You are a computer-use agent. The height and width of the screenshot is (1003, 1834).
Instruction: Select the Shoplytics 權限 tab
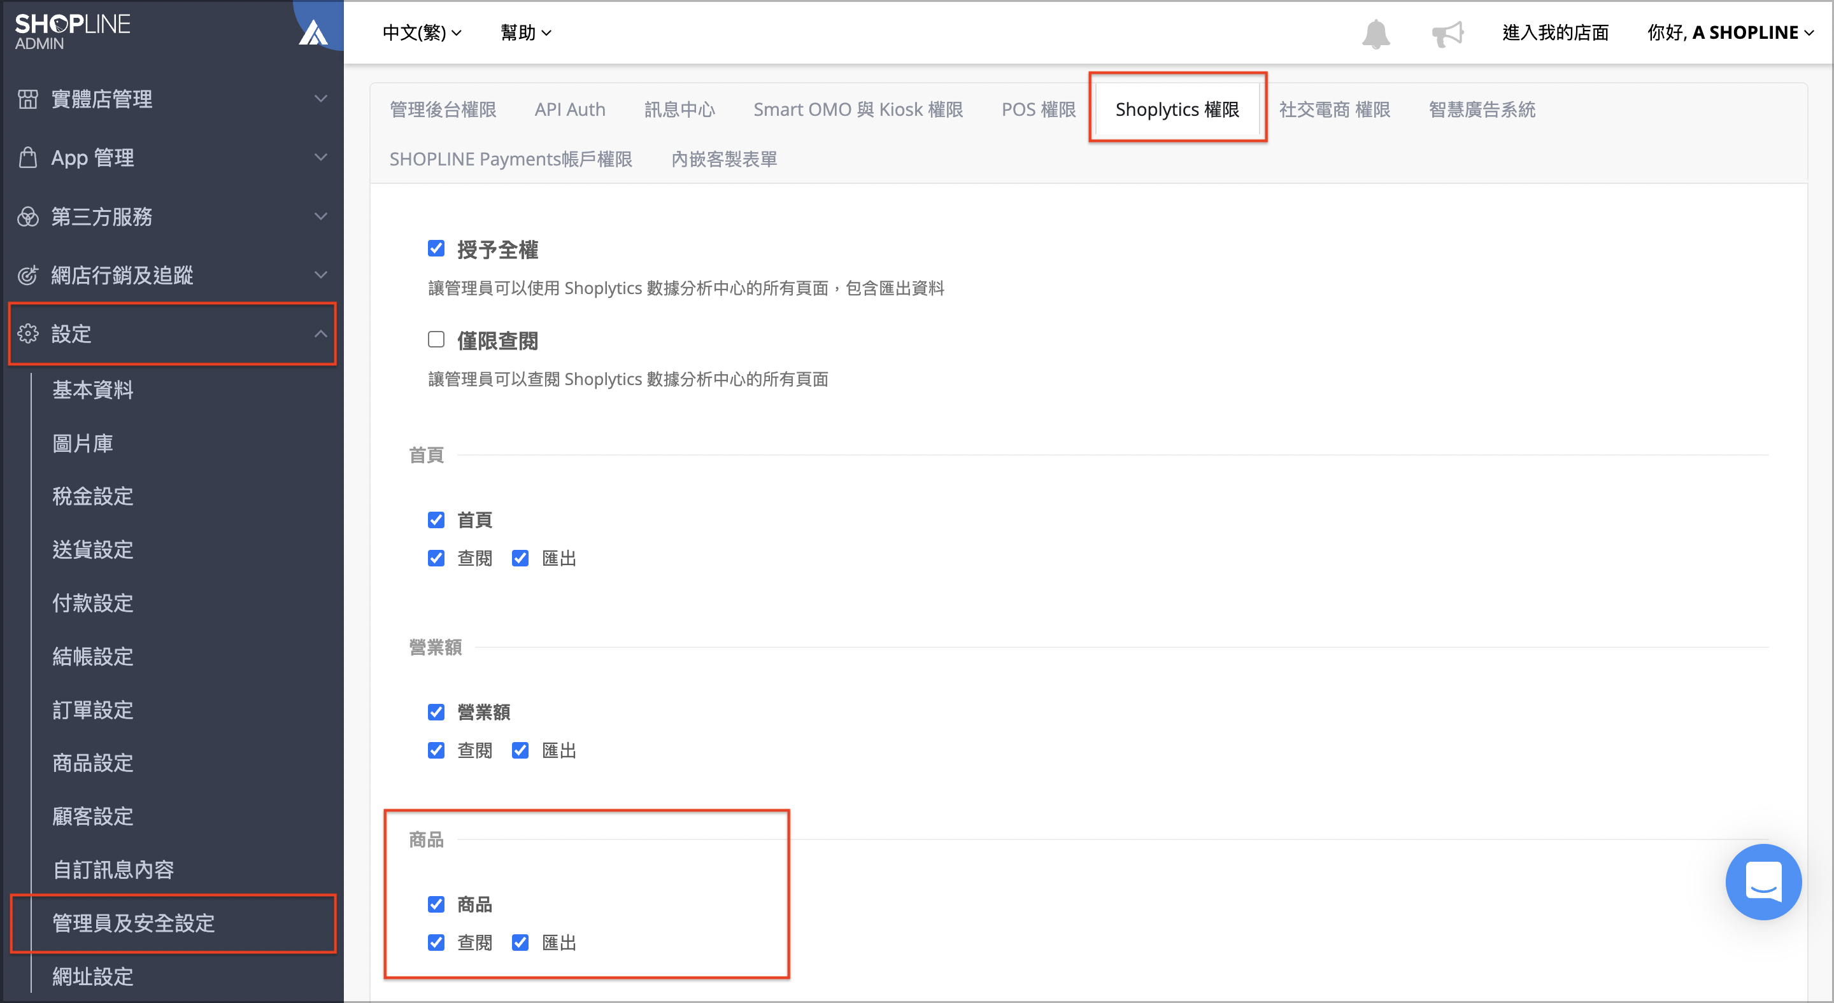[1177, 109]
